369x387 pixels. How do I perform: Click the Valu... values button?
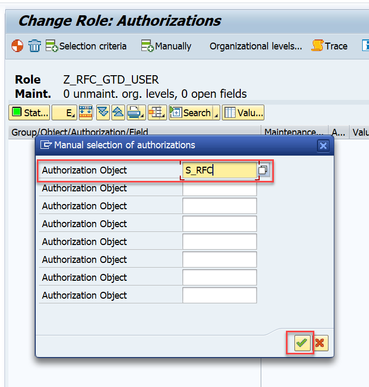point(243,113)
